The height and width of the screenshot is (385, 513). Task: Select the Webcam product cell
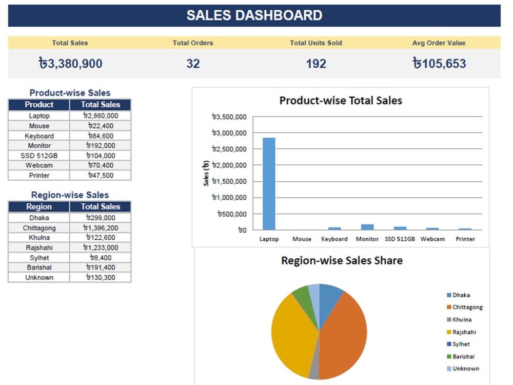(39, 165)
